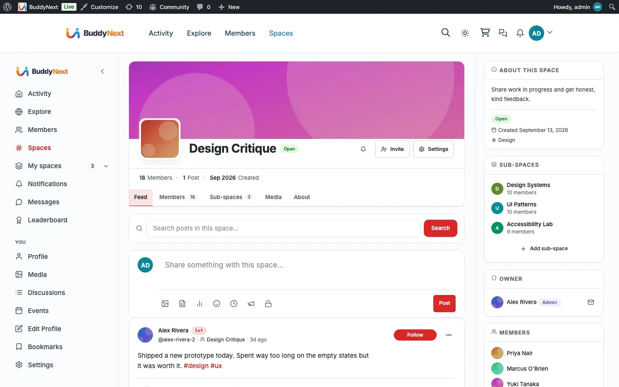
Task: Open Events in sidebar
Action: point(38,311)
